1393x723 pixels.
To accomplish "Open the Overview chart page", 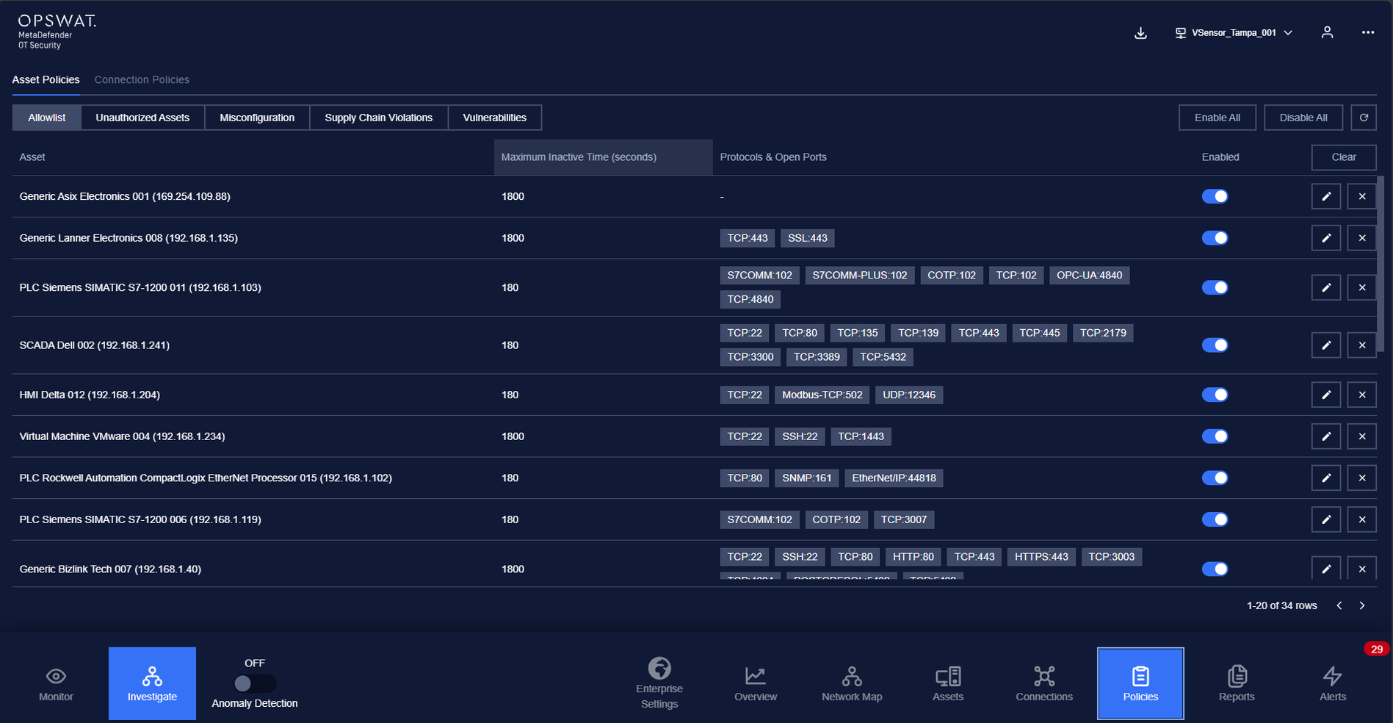I will pyautogui.click(x=756, y=684).
